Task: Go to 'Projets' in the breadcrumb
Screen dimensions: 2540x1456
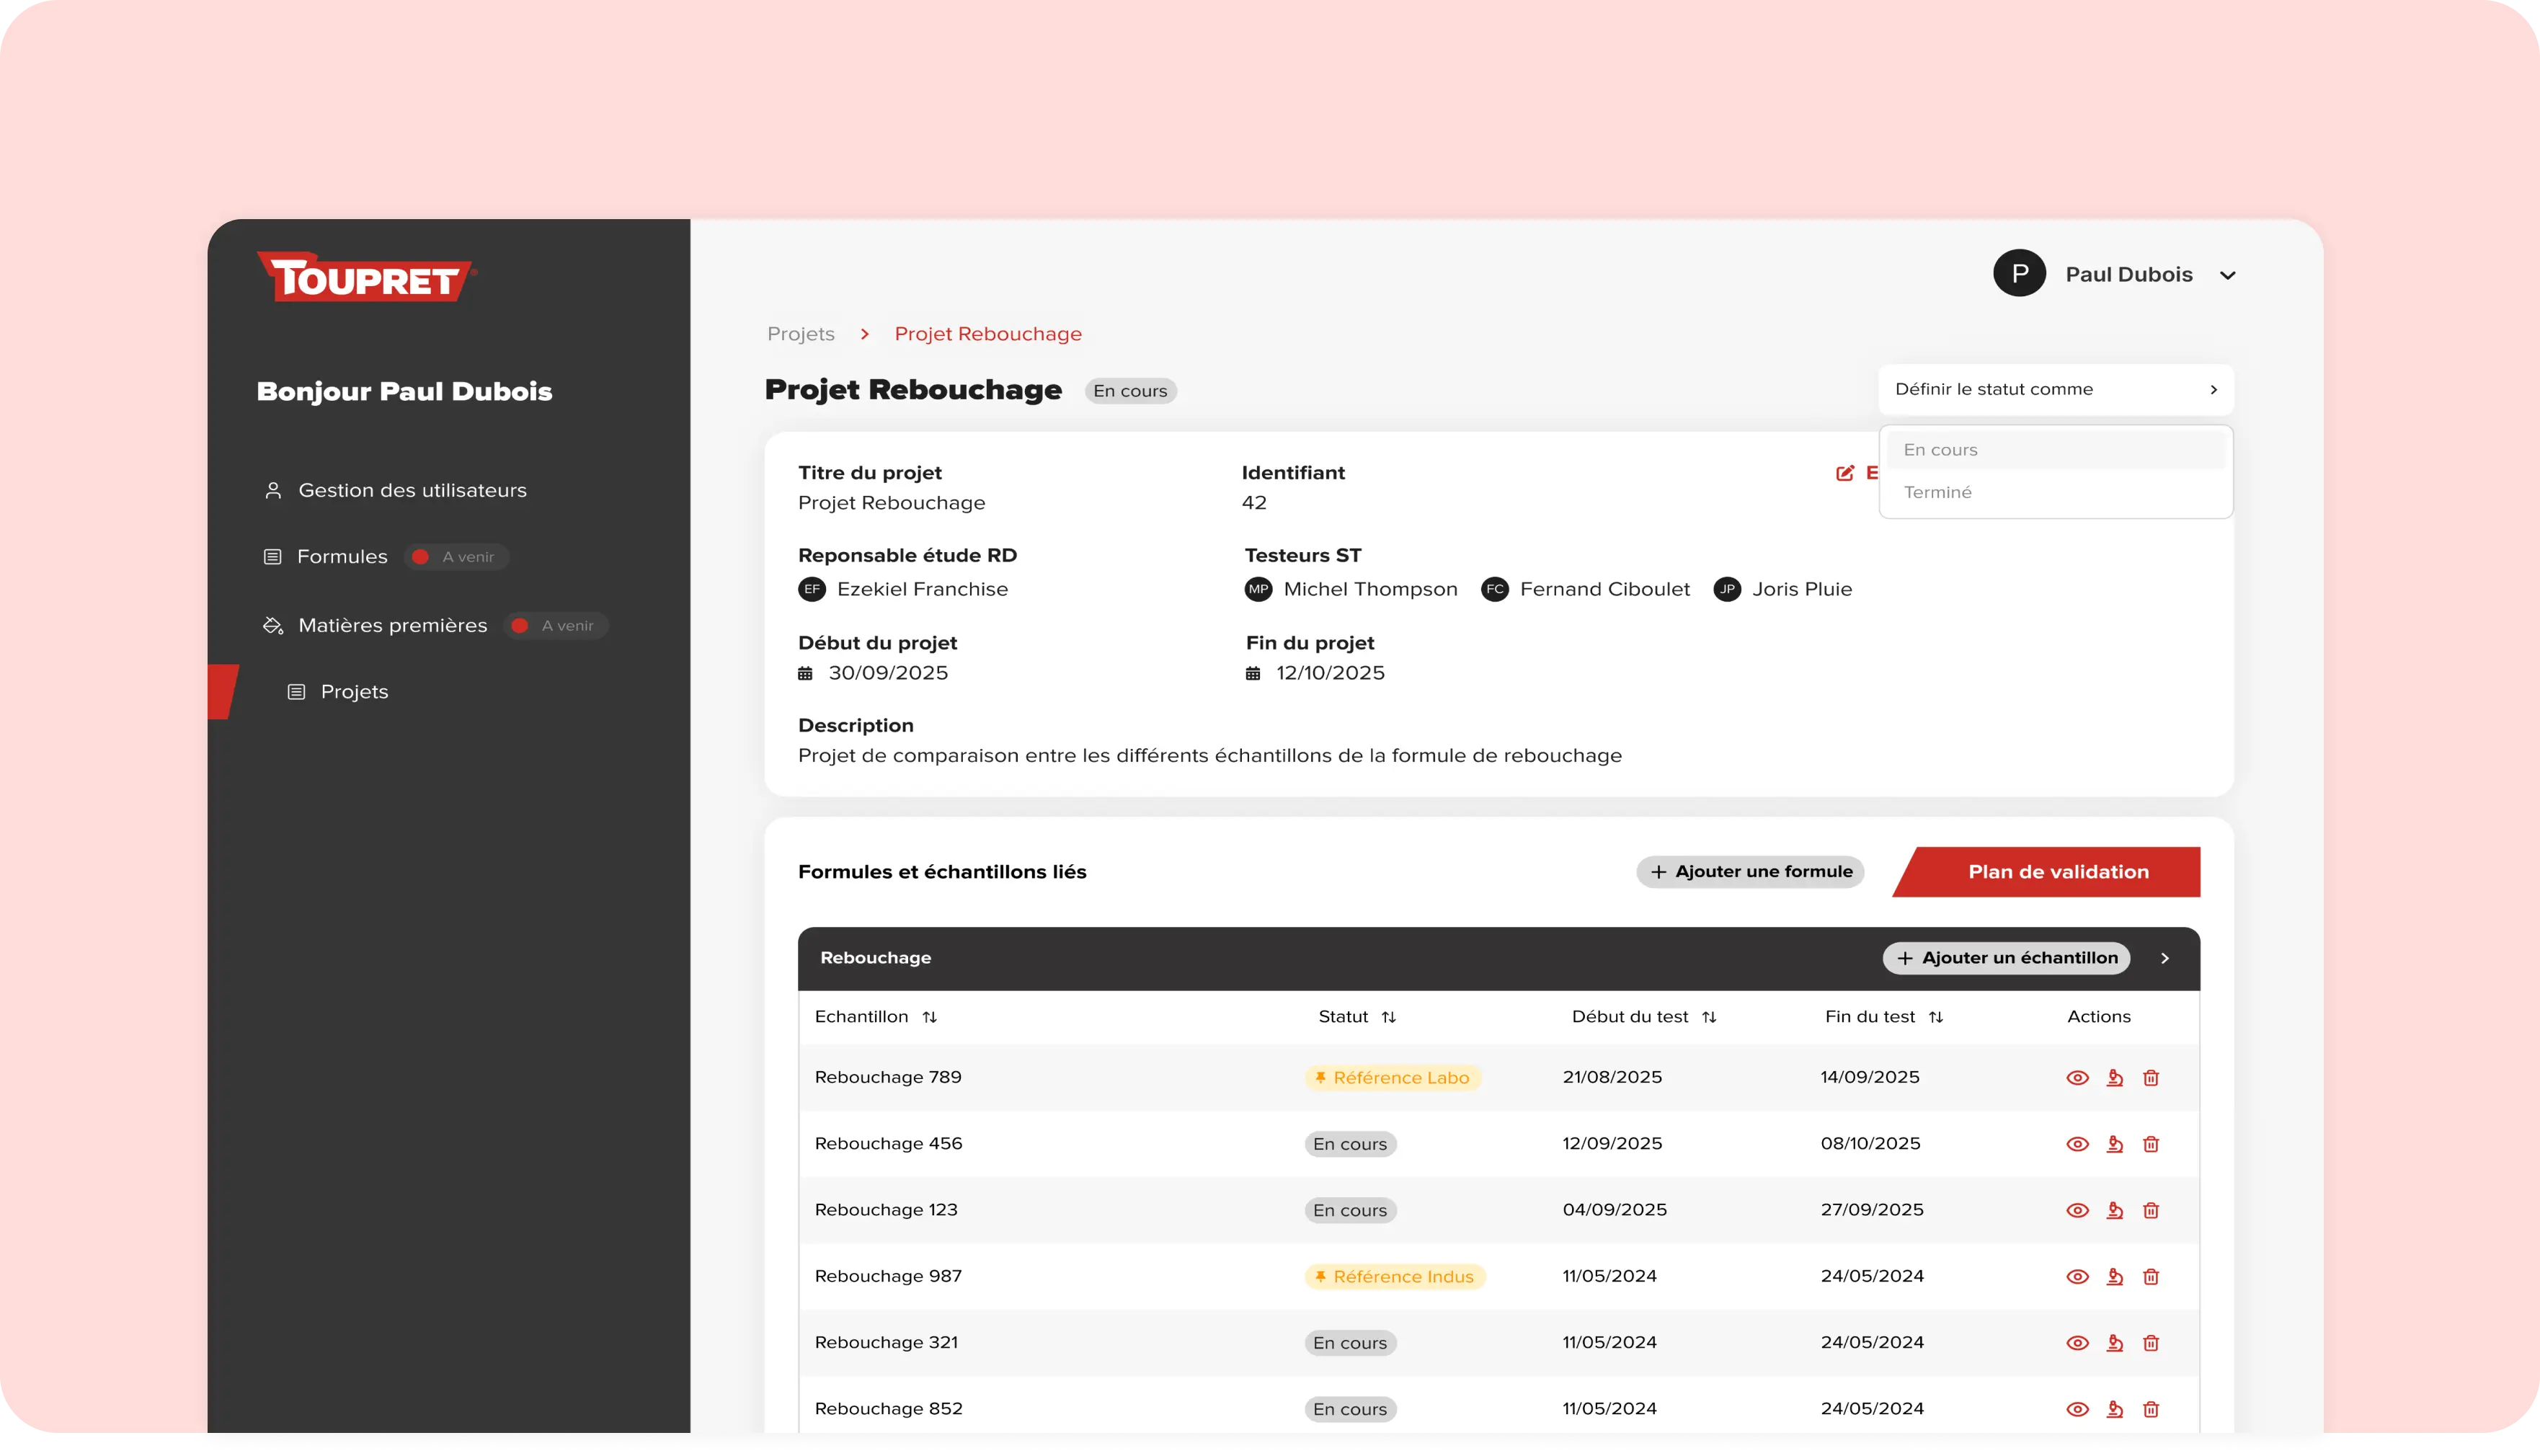Action: coord(800,334)
